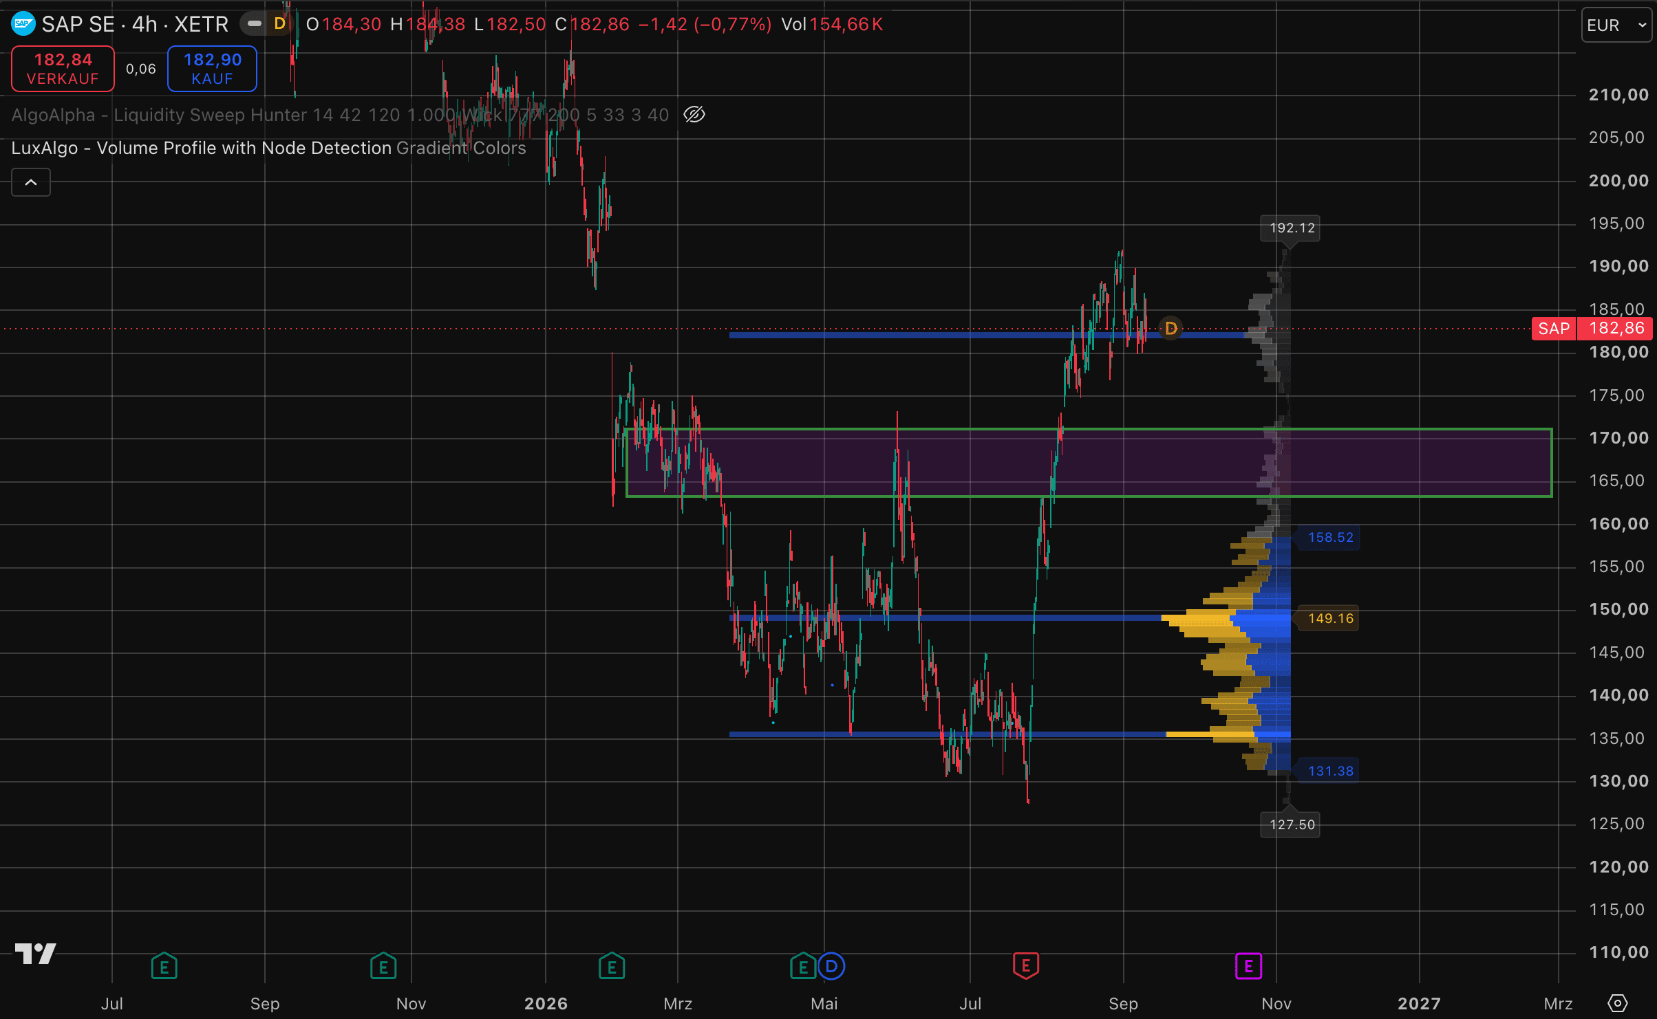The width and height of the screenshot is (1657, 1019).
Task: Click the Mai label on the time axis
Action: (x=824, y=1003)
